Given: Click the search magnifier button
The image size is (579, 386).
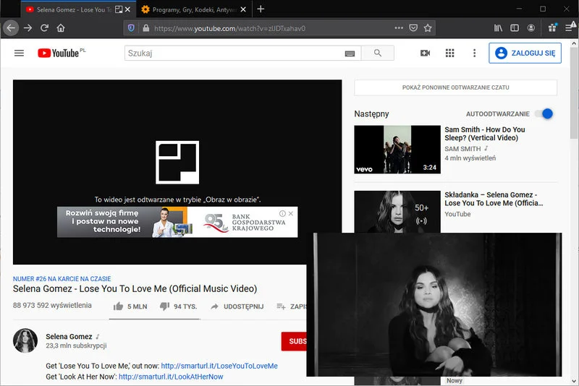Looking at the screenshot, I should [377, 53].
